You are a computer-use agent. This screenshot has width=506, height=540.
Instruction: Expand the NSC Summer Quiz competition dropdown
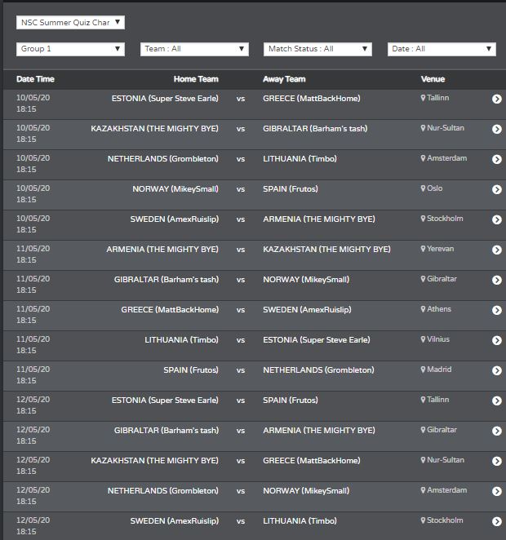[x=70, y=22]
